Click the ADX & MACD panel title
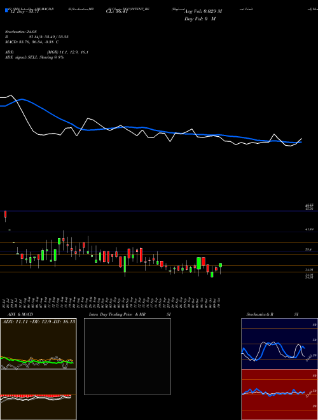This screenshot has width=318, height=420. pyautogui.click(x=20, y=314)
